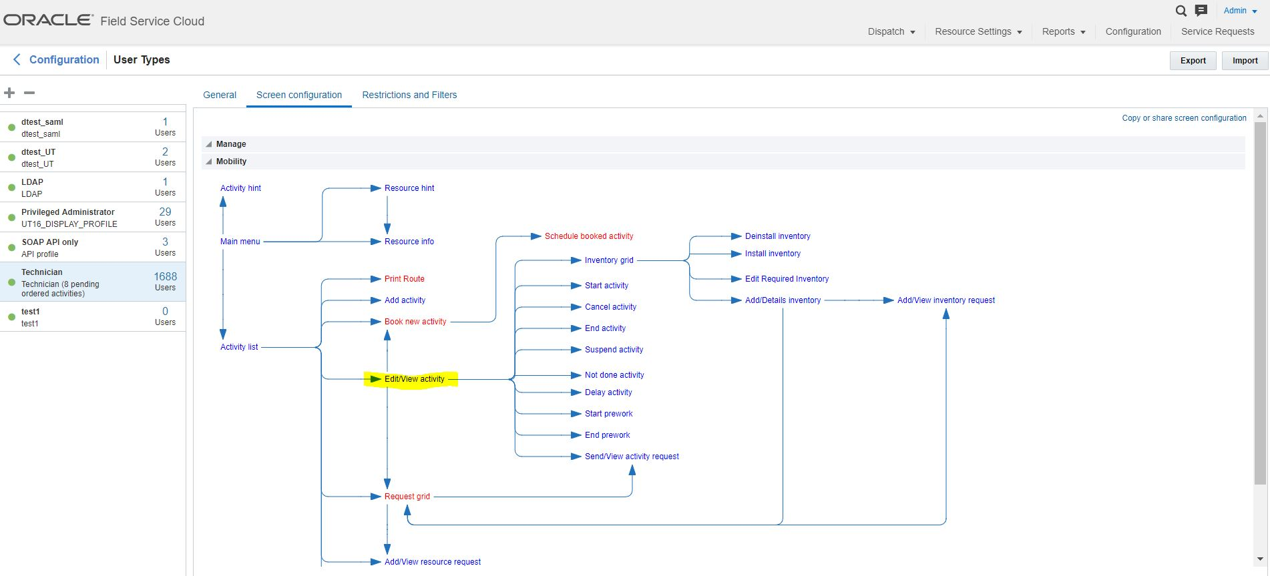Open the Main menu screen node
Image resolution: width=1270 pixels, height=576 pixels.
pos(240,242)
